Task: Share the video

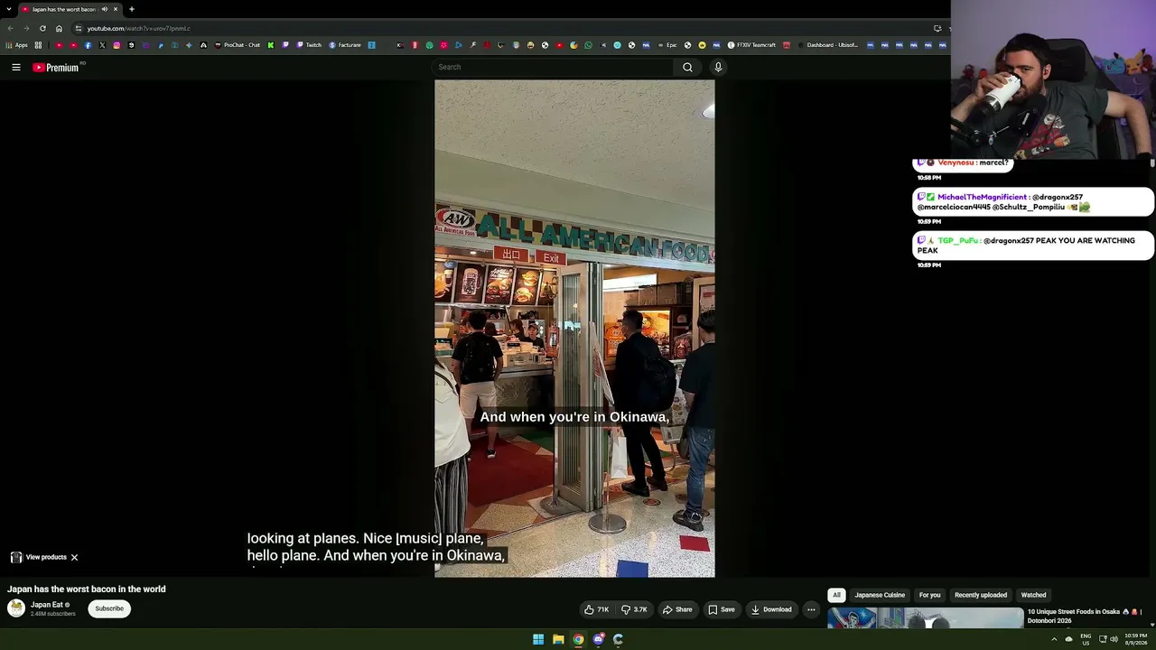Action: coord(677,609)
